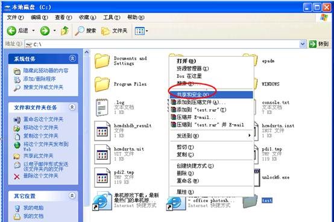Screen dimensions: 334x222
Task: Click Delete this folder (删除这个文件夹) link
Action: point(40,176)
